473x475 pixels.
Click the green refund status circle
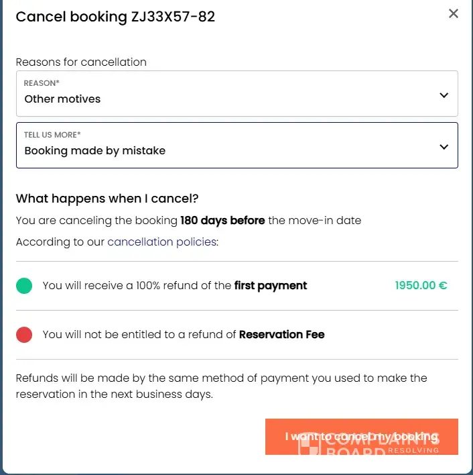point(24,286)
